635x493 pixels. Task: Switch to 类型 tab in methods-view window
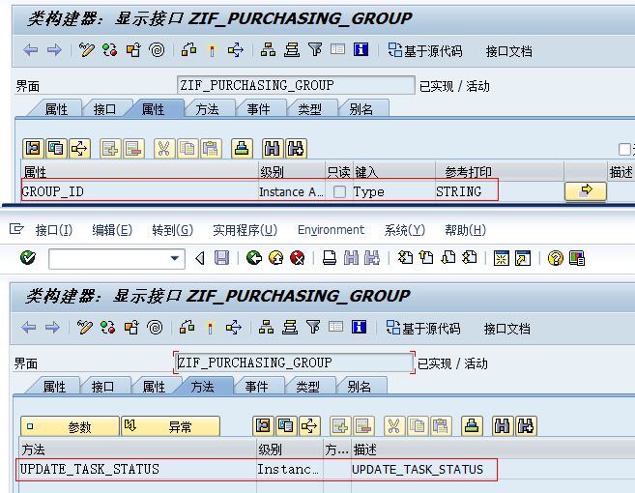click(307, 387)
